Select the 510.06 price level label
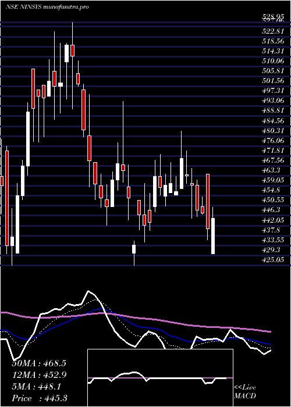The image size is (291, 407). (272, 62)
